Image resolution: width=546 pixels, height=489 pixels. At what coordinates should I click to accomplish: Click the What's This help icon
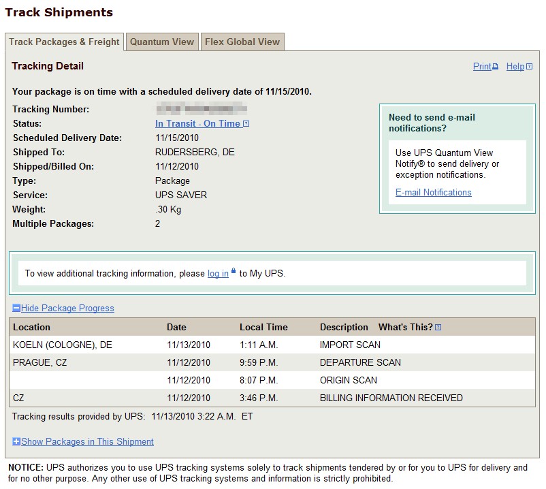[x=438, y=327]
